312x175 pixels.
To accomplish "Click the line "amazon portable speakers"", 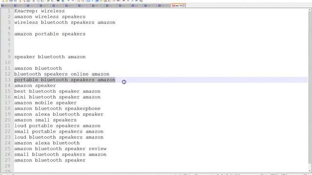I will tap(50, 34).
